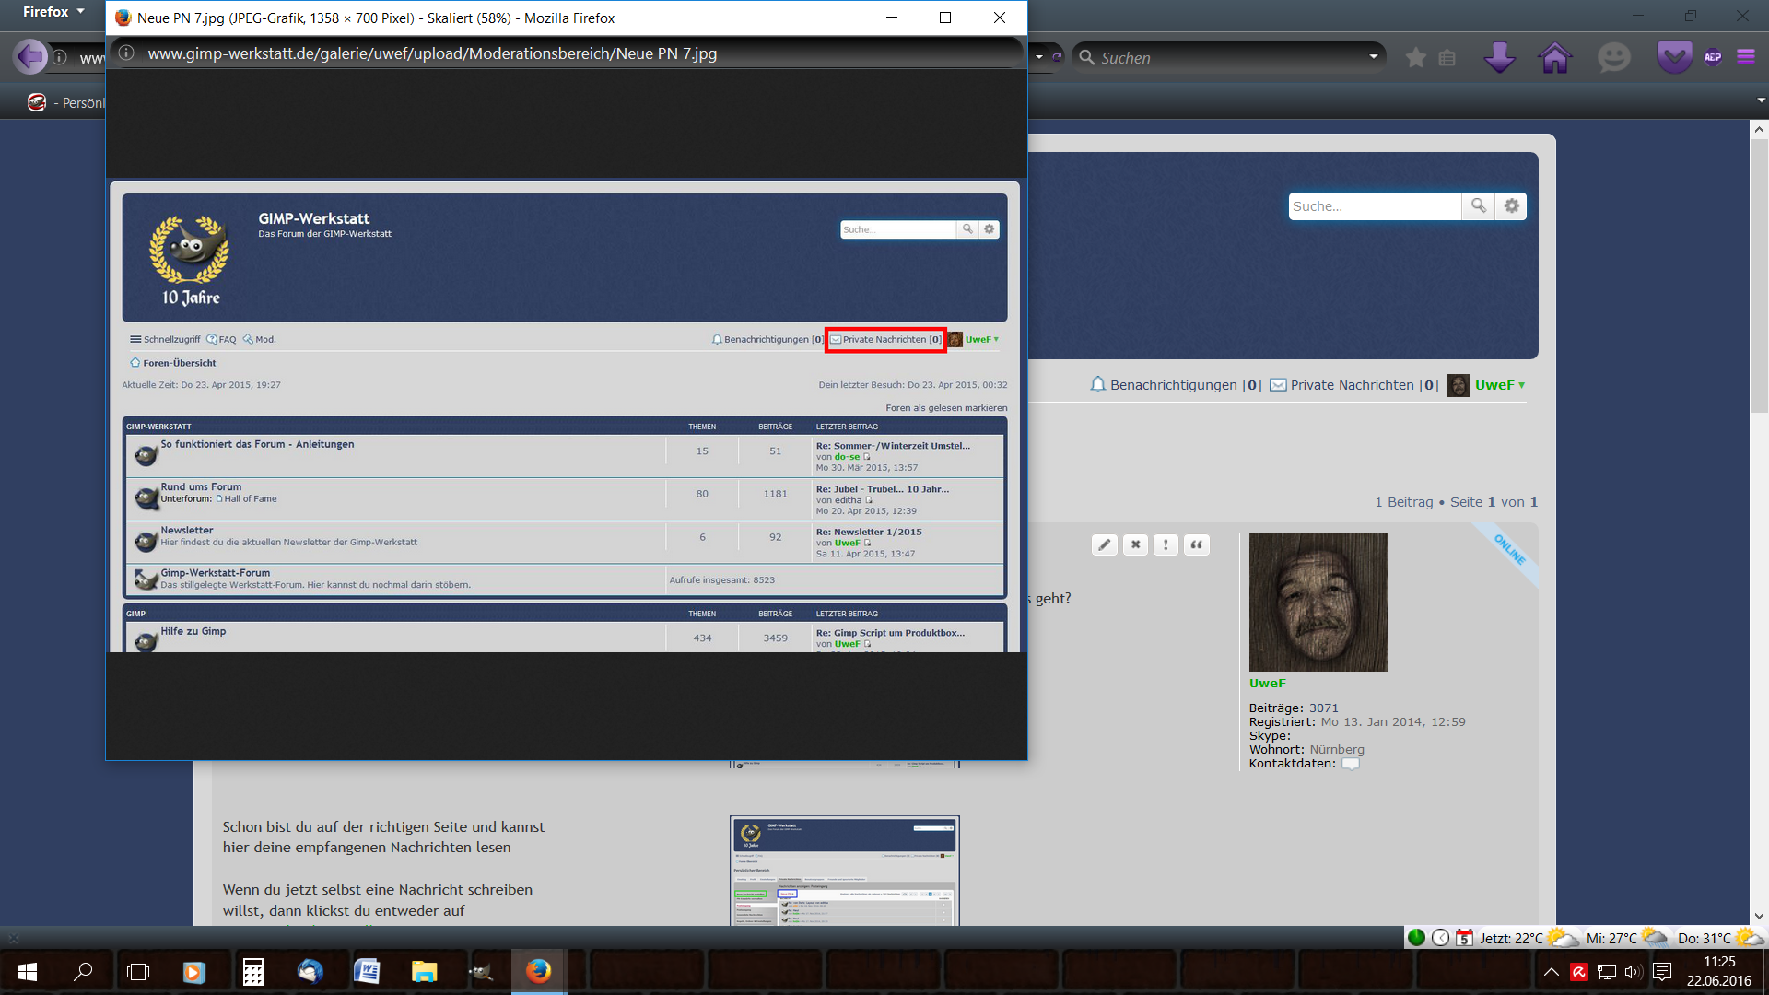
Task: Click the forum Suche input field
Action: click(x=1373, y=206)
